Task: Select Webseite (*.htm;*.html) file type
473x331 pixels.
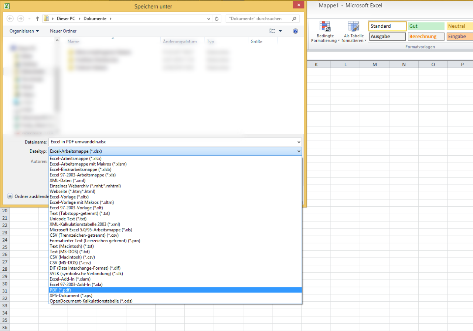Action: click(x=176, y=192)
